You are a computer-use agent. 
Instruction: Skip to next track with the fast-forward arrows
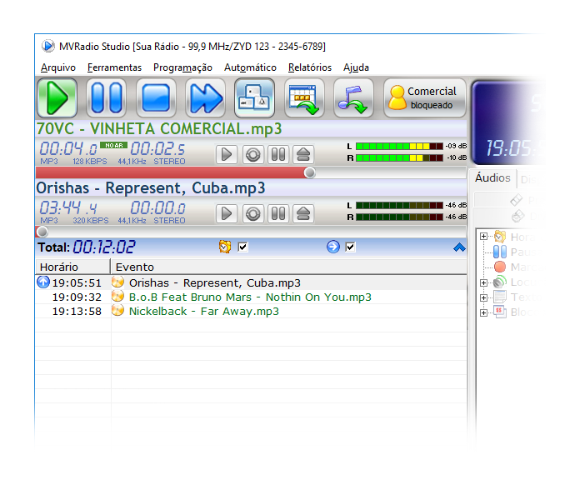pos(206,98)
